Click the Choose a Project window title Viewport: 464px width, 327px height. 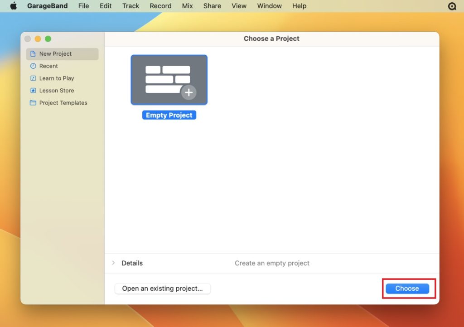pos(271,39)
